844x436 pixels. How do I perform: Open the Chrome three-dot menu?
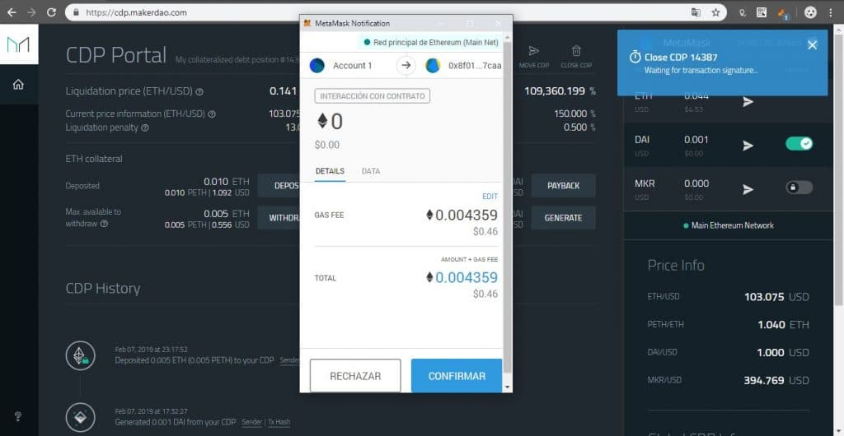[x=832, y=12]
